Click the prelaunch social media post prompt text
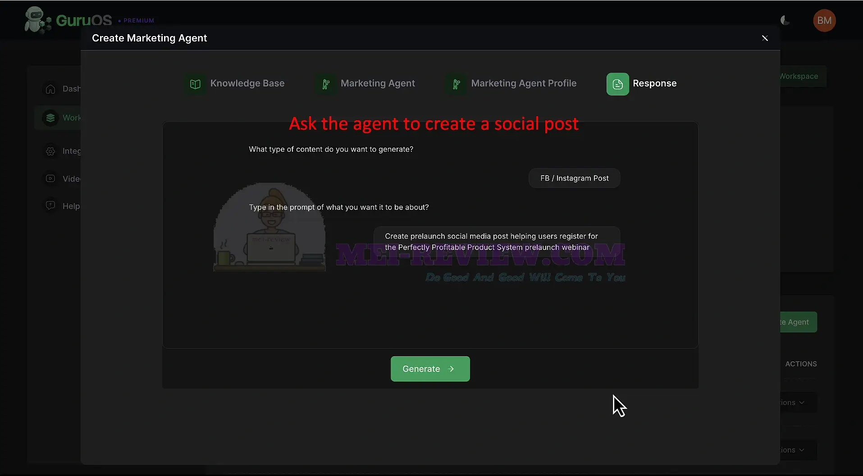Viewport: 863px width, 476px height. click(491, 242)
